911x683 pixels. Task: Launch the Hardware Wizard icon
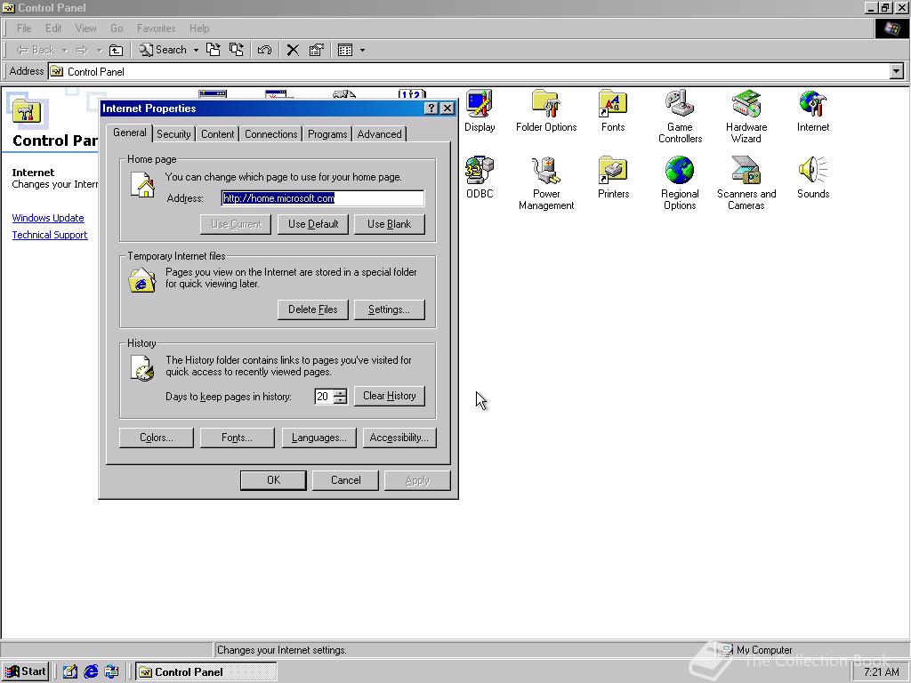746,117
